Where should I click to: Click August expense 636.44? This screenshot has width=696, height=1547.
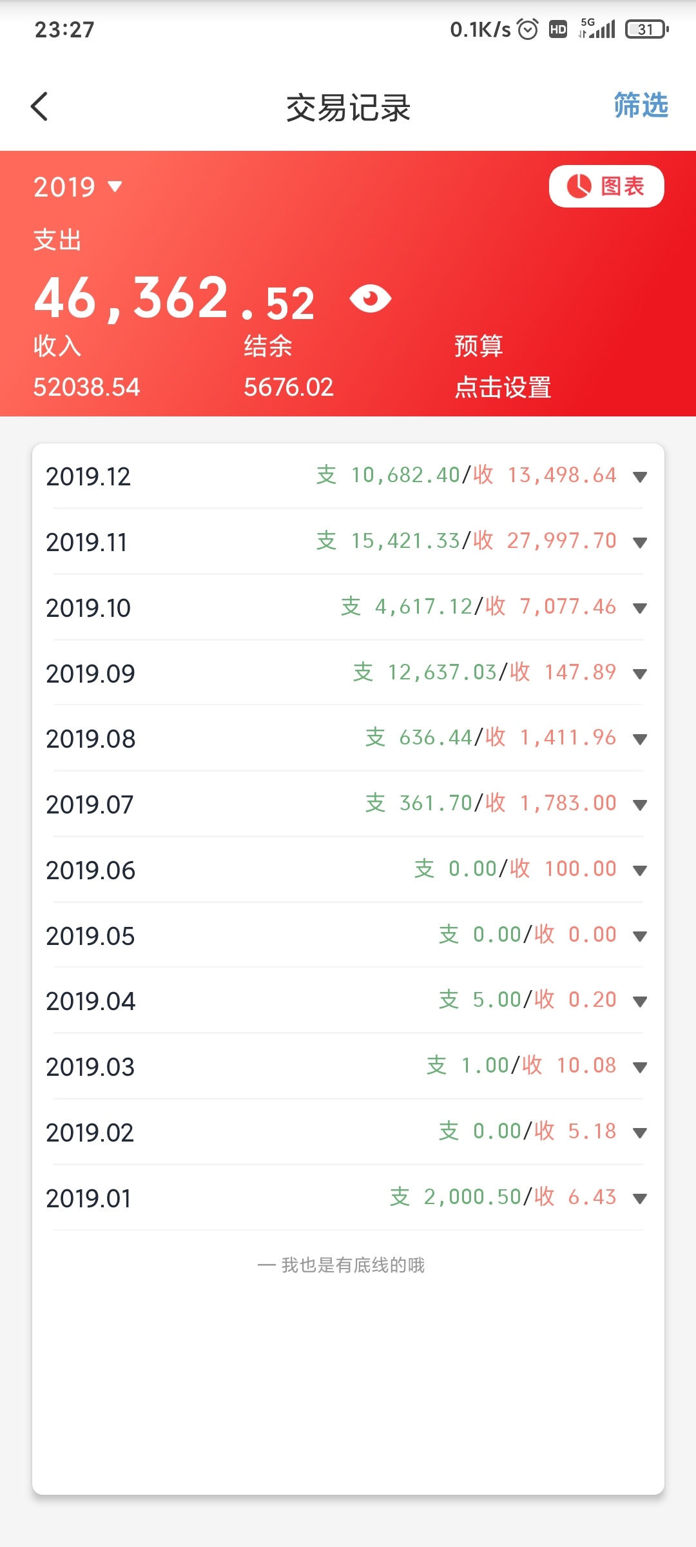436,737
